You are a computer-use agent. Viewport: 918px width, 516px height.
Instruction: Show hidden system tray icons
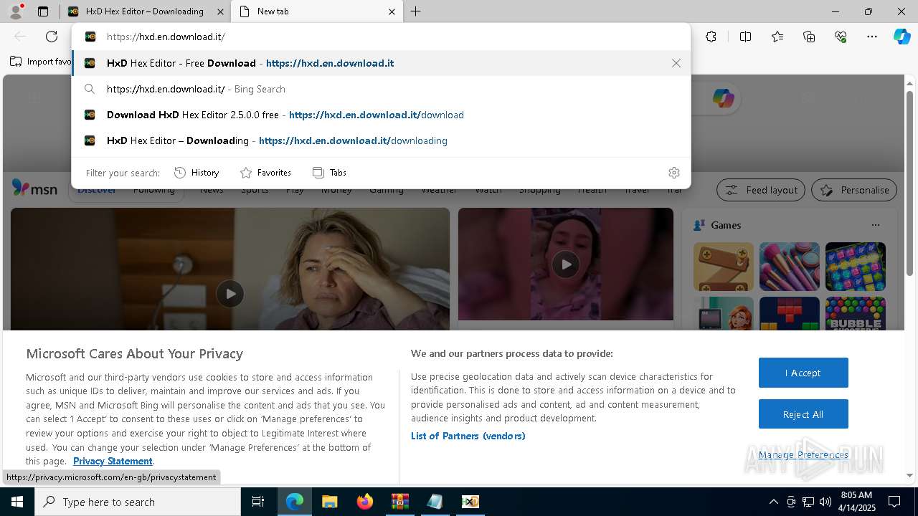(x=773, y=502)
